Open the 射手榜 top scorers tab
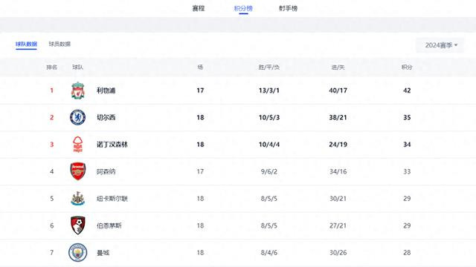The height and width of the screenshot is (267, 476). tap(288, 8)
